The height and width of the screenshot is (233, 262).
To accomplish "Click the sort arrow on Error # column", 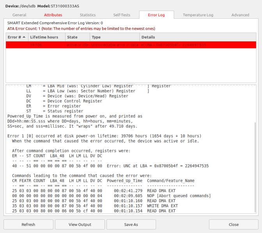I will tap(24, 37).
